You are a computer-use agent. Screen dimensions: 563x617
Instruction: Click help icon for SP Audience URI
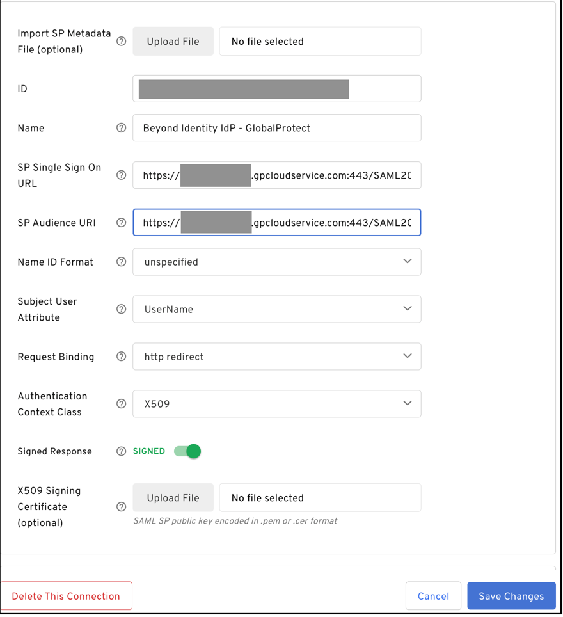pyautogui.click(x=121, y=223)
